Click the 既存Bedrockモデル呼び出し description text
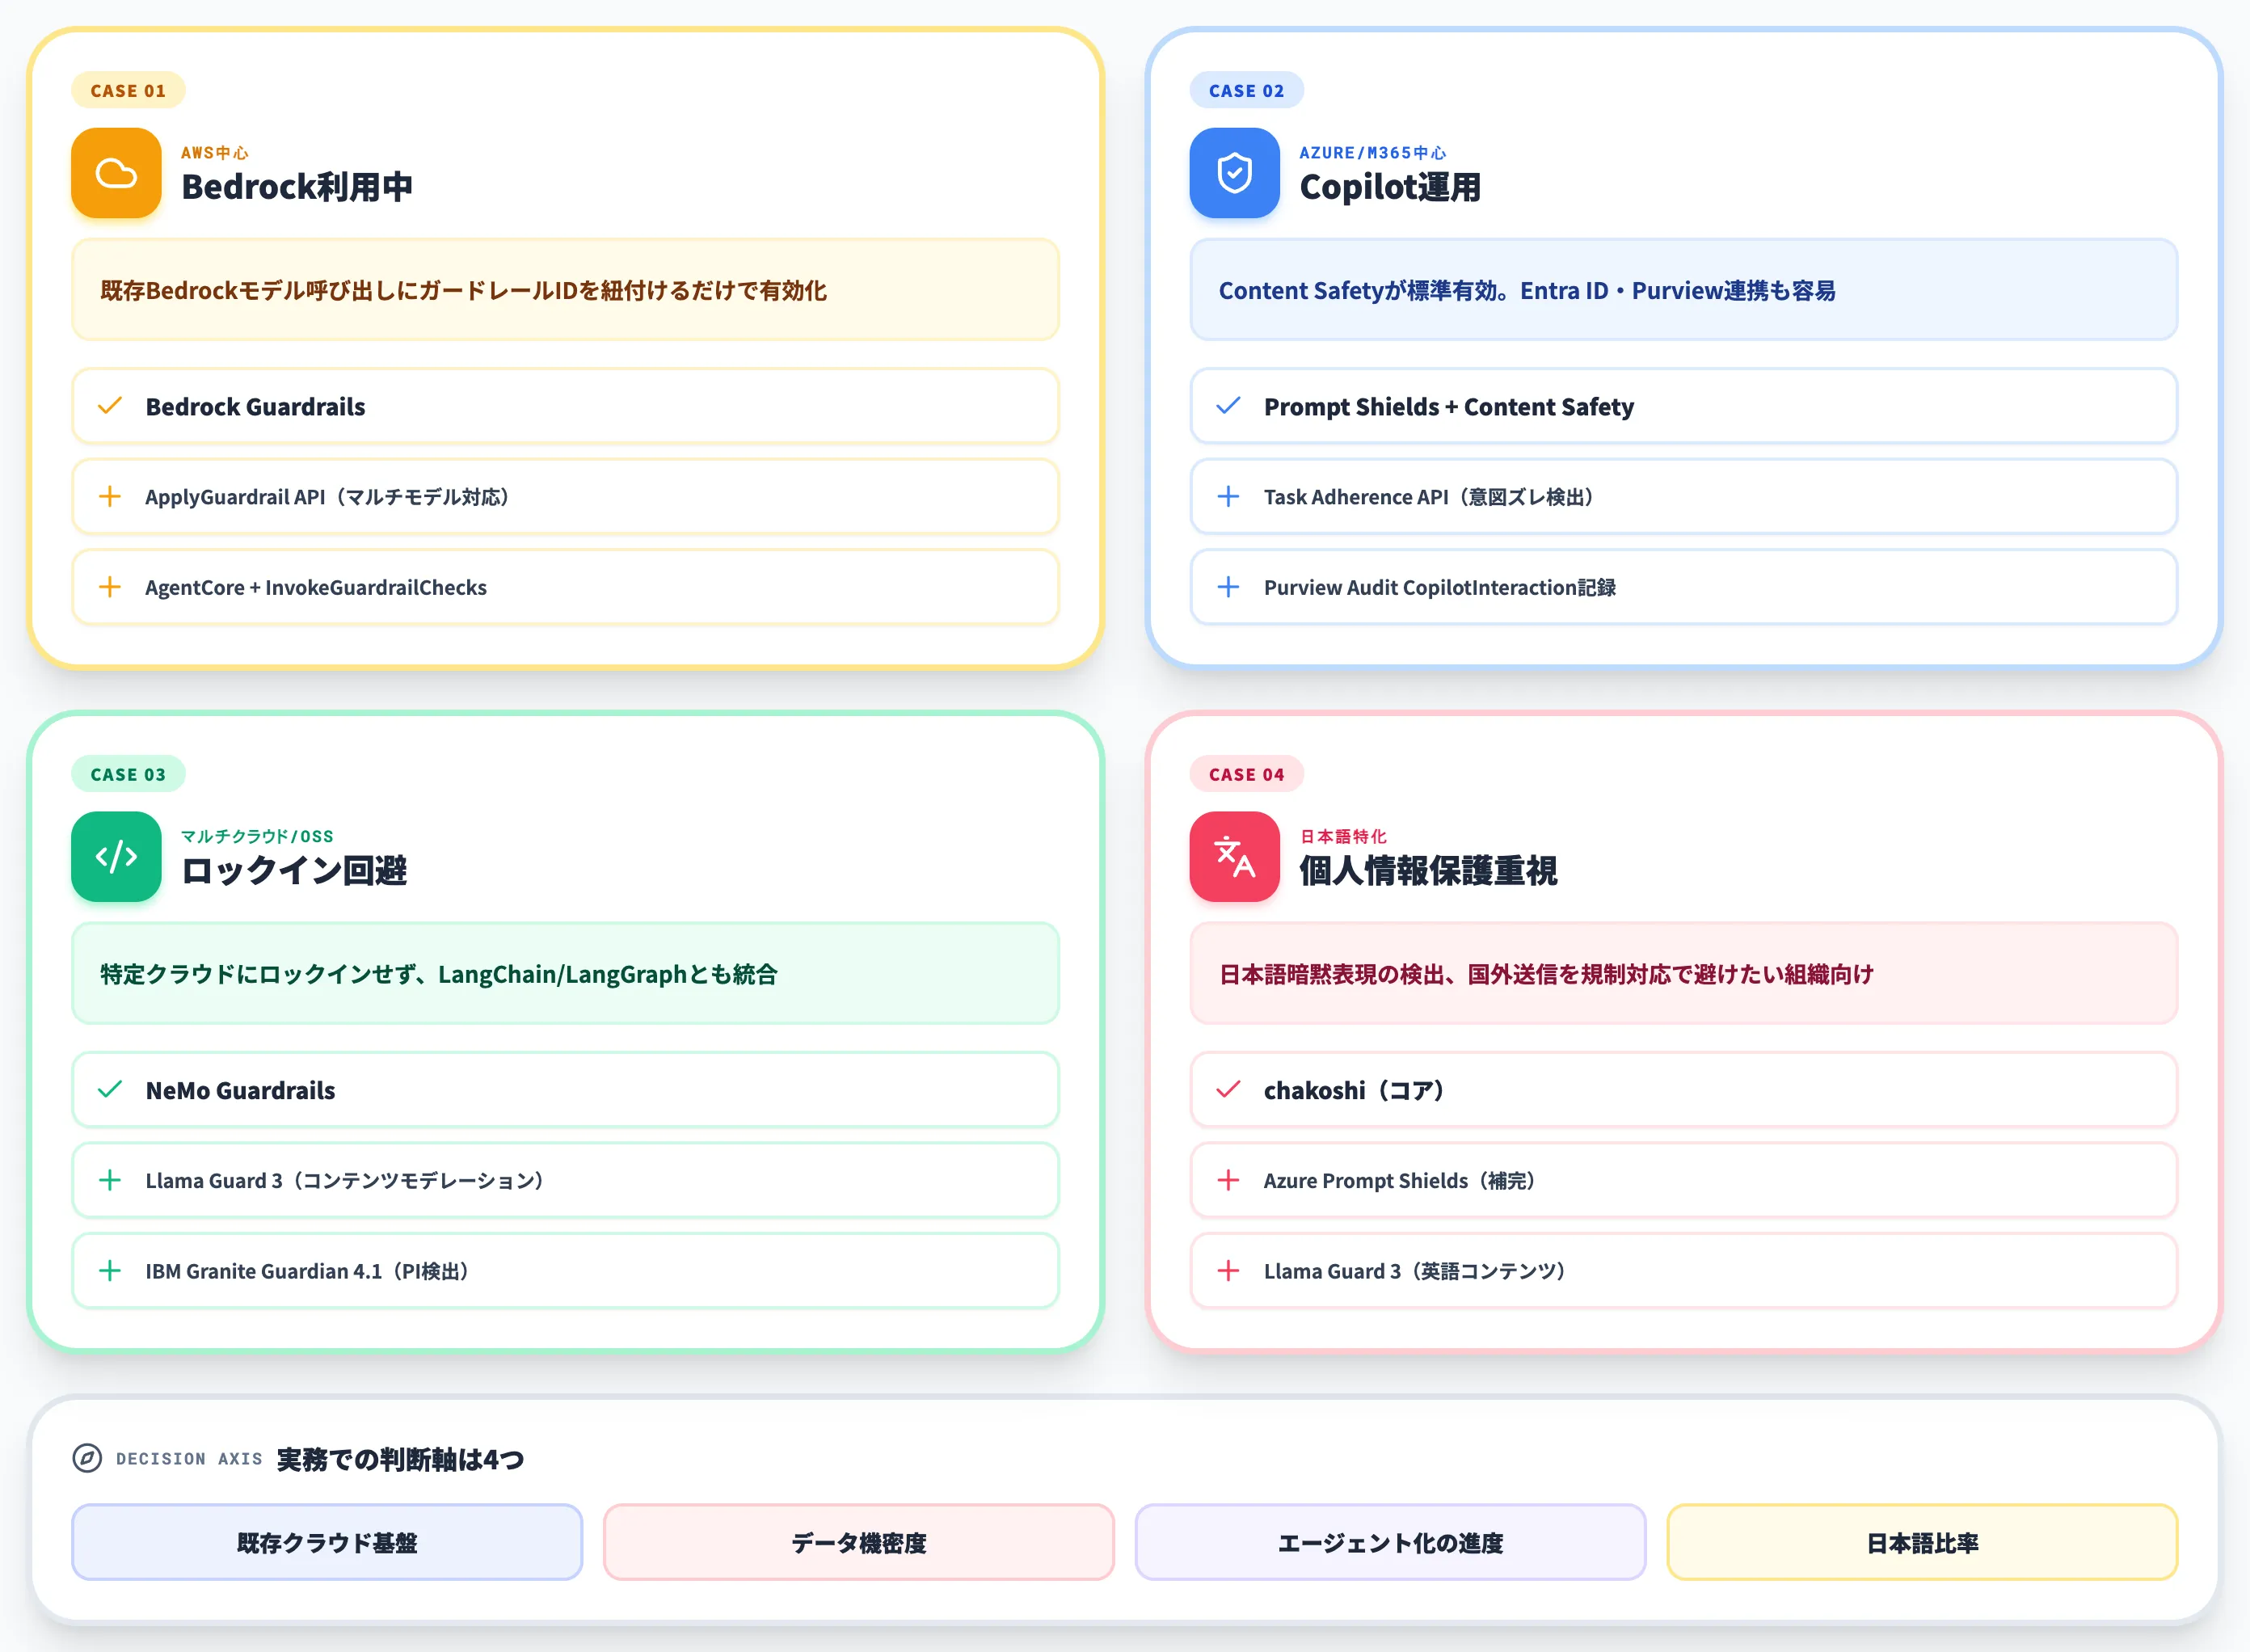Viewport: 2250px width, 1652px height. tap(463, 291)
